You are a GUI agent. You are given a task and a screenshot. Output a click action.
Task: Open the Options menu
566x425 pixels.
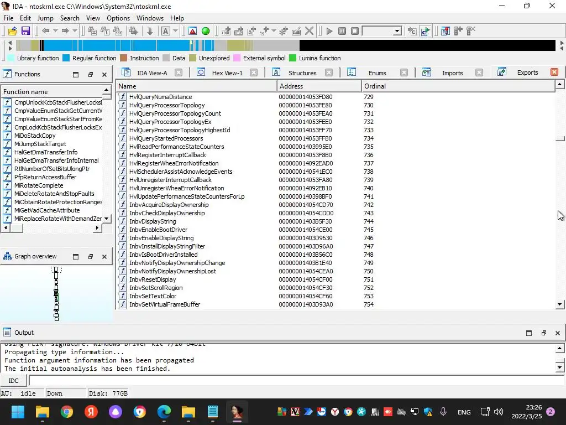118,18
